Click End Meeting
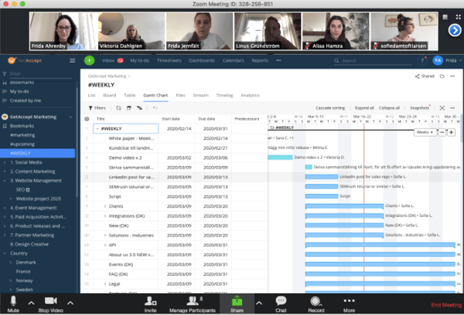This screenshot has width=464, height=315. 446,305
